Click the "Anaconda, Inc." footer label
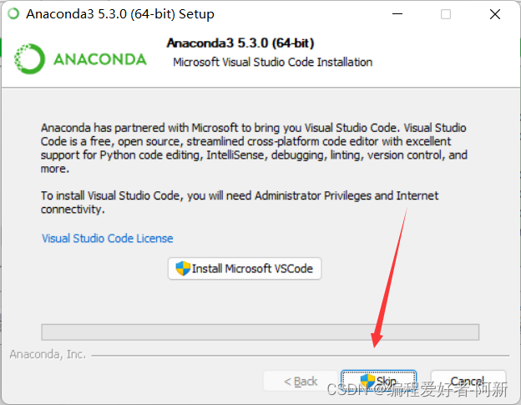Image resolution: width=521 pixels, height=405 pixels. click(x=48, y=354)
